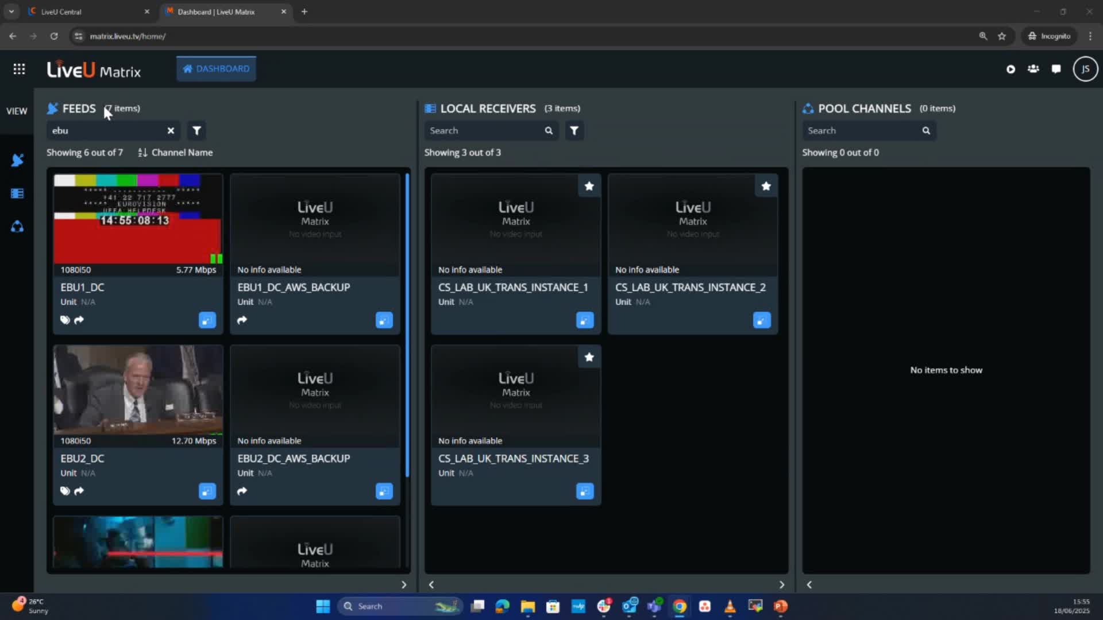Click the share arrow on the EBU1_DC card
1103x620 pixels.
79,320
